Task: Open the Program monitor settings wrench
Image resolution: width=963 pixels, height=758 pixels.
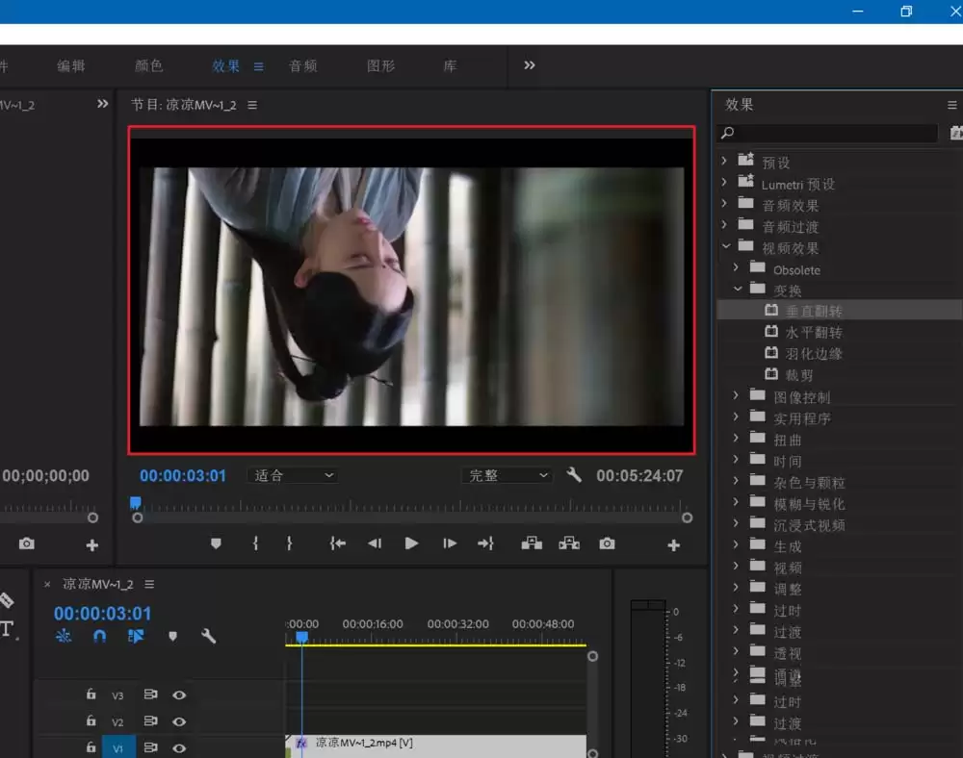Action: point(574,474)
